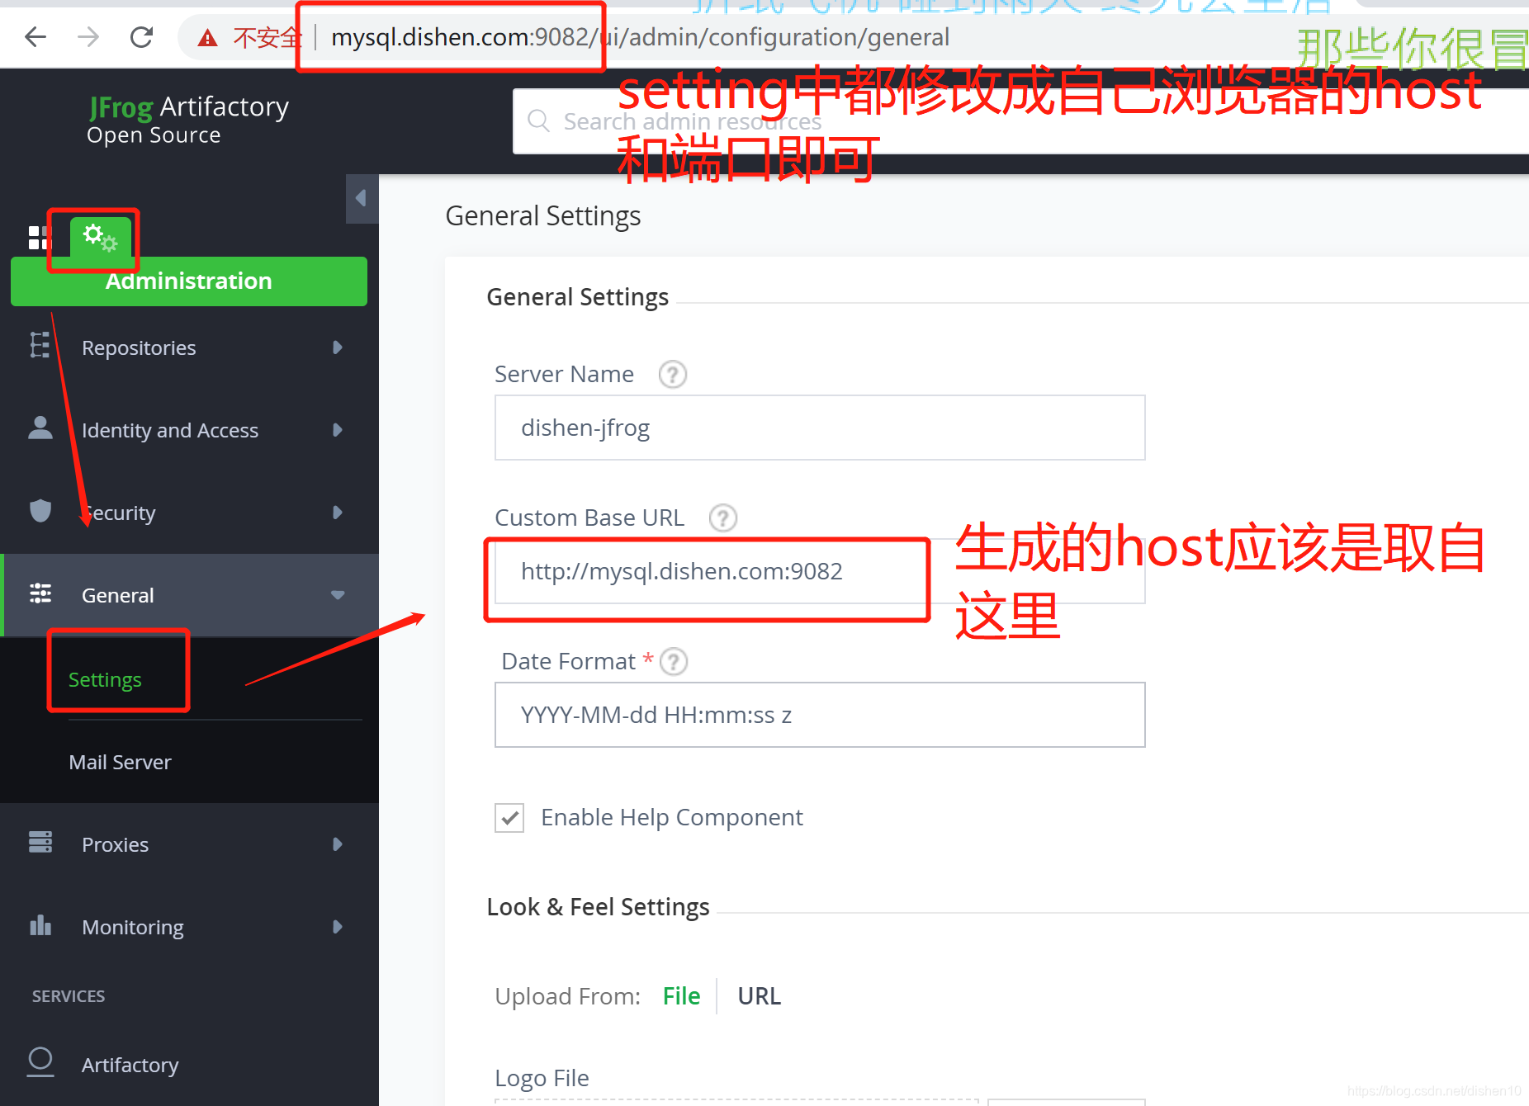Click the Server Name help icon
This screenshot has height=1106, width=1529.
coord(672,375)
